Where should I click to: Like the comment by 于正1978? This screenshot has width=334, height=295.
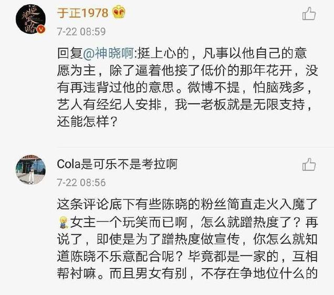click(309, 14)
